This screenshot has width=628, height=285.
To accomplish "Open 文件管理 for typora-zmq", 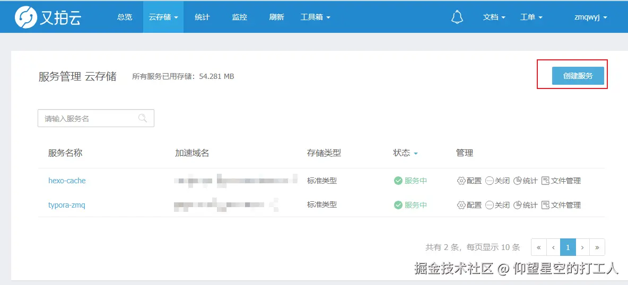I will [x=561, y=206].
